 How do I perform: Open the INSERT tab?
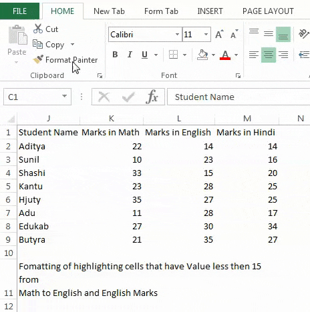(x=210, y=11)
